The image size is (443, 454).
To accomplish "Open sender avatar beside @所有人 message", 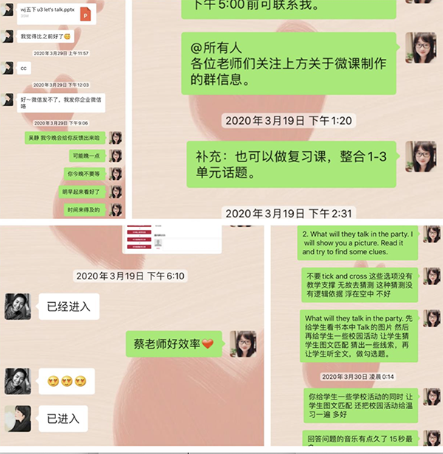I will coord(421,48).
